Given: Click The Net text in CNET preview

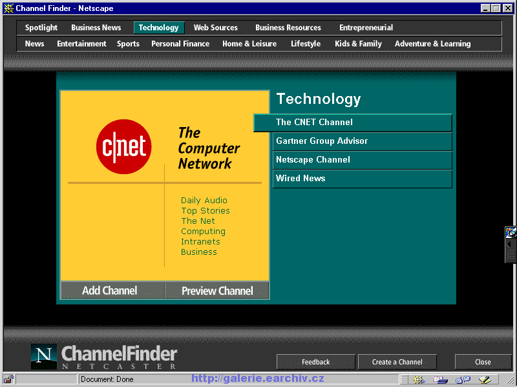Looking at the screenshot, I should click(198, 221).
